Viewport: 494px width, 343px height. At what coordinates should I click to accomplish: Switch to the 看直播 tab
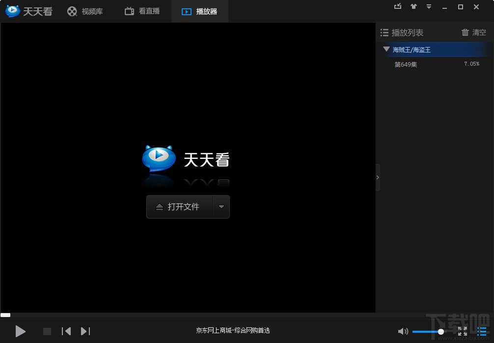[142, 11]
